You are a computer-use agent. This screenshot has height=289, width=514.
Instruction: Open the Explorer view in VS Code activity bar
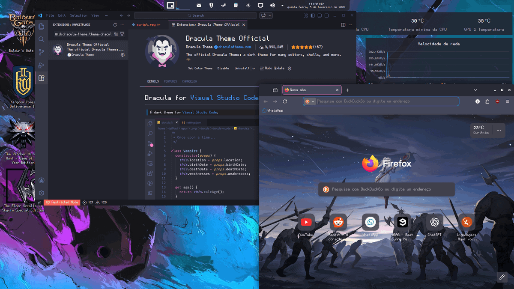pos(42,26)
